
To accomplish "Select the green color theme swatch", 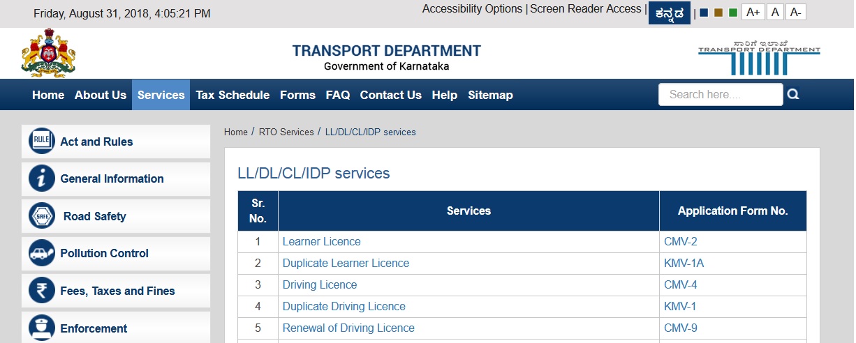I will [x=733, y=13].
